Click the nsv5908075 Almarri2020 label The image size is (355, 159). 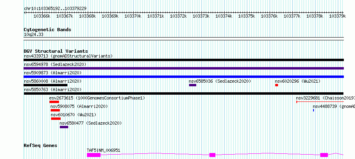pos(79,106)
